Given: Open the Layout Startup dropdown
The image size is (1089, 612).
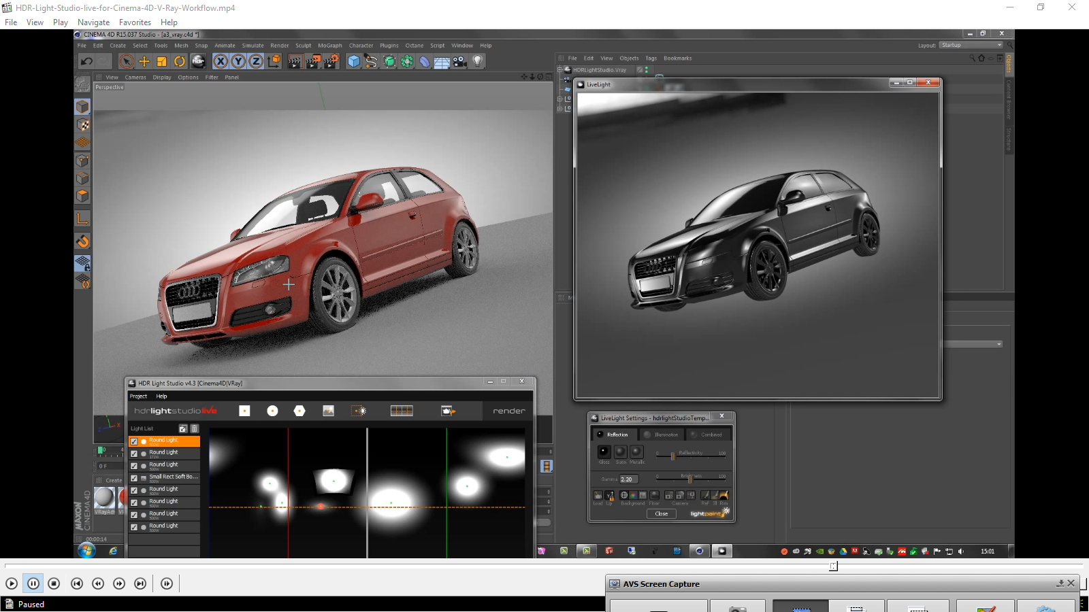Looking at the screenshot, I should tap(971, 45).
